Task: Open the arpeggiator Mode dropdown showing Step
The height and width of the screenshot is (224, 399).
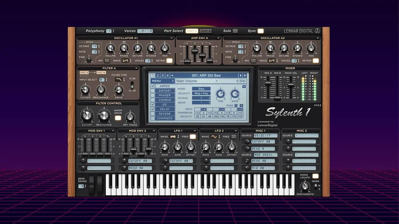Action: click(201, 89)
